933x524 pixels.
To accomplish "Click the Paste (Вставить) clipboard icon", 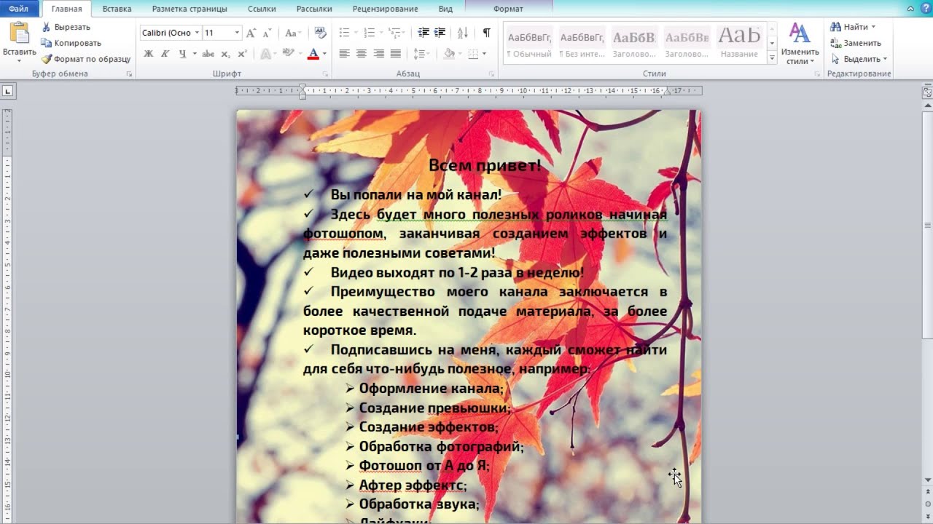I will pos(20,33).
